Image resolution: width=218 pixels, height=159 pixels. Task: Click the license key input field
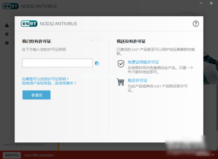point(57,63)
